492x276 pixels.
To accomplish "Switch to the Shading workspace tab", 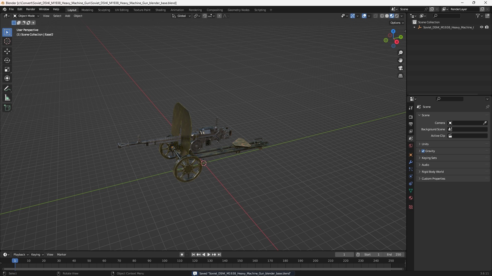I will pyautogui.click(x=160, y=10).
